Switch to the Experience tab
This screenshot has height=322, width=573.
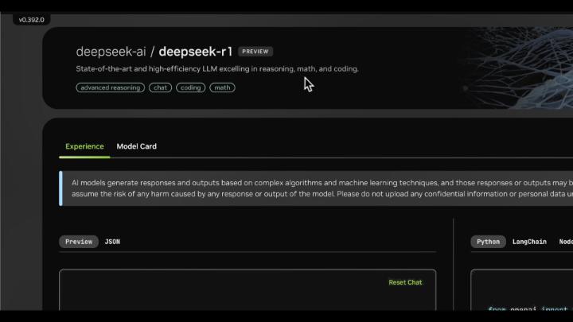pos(84,146)
